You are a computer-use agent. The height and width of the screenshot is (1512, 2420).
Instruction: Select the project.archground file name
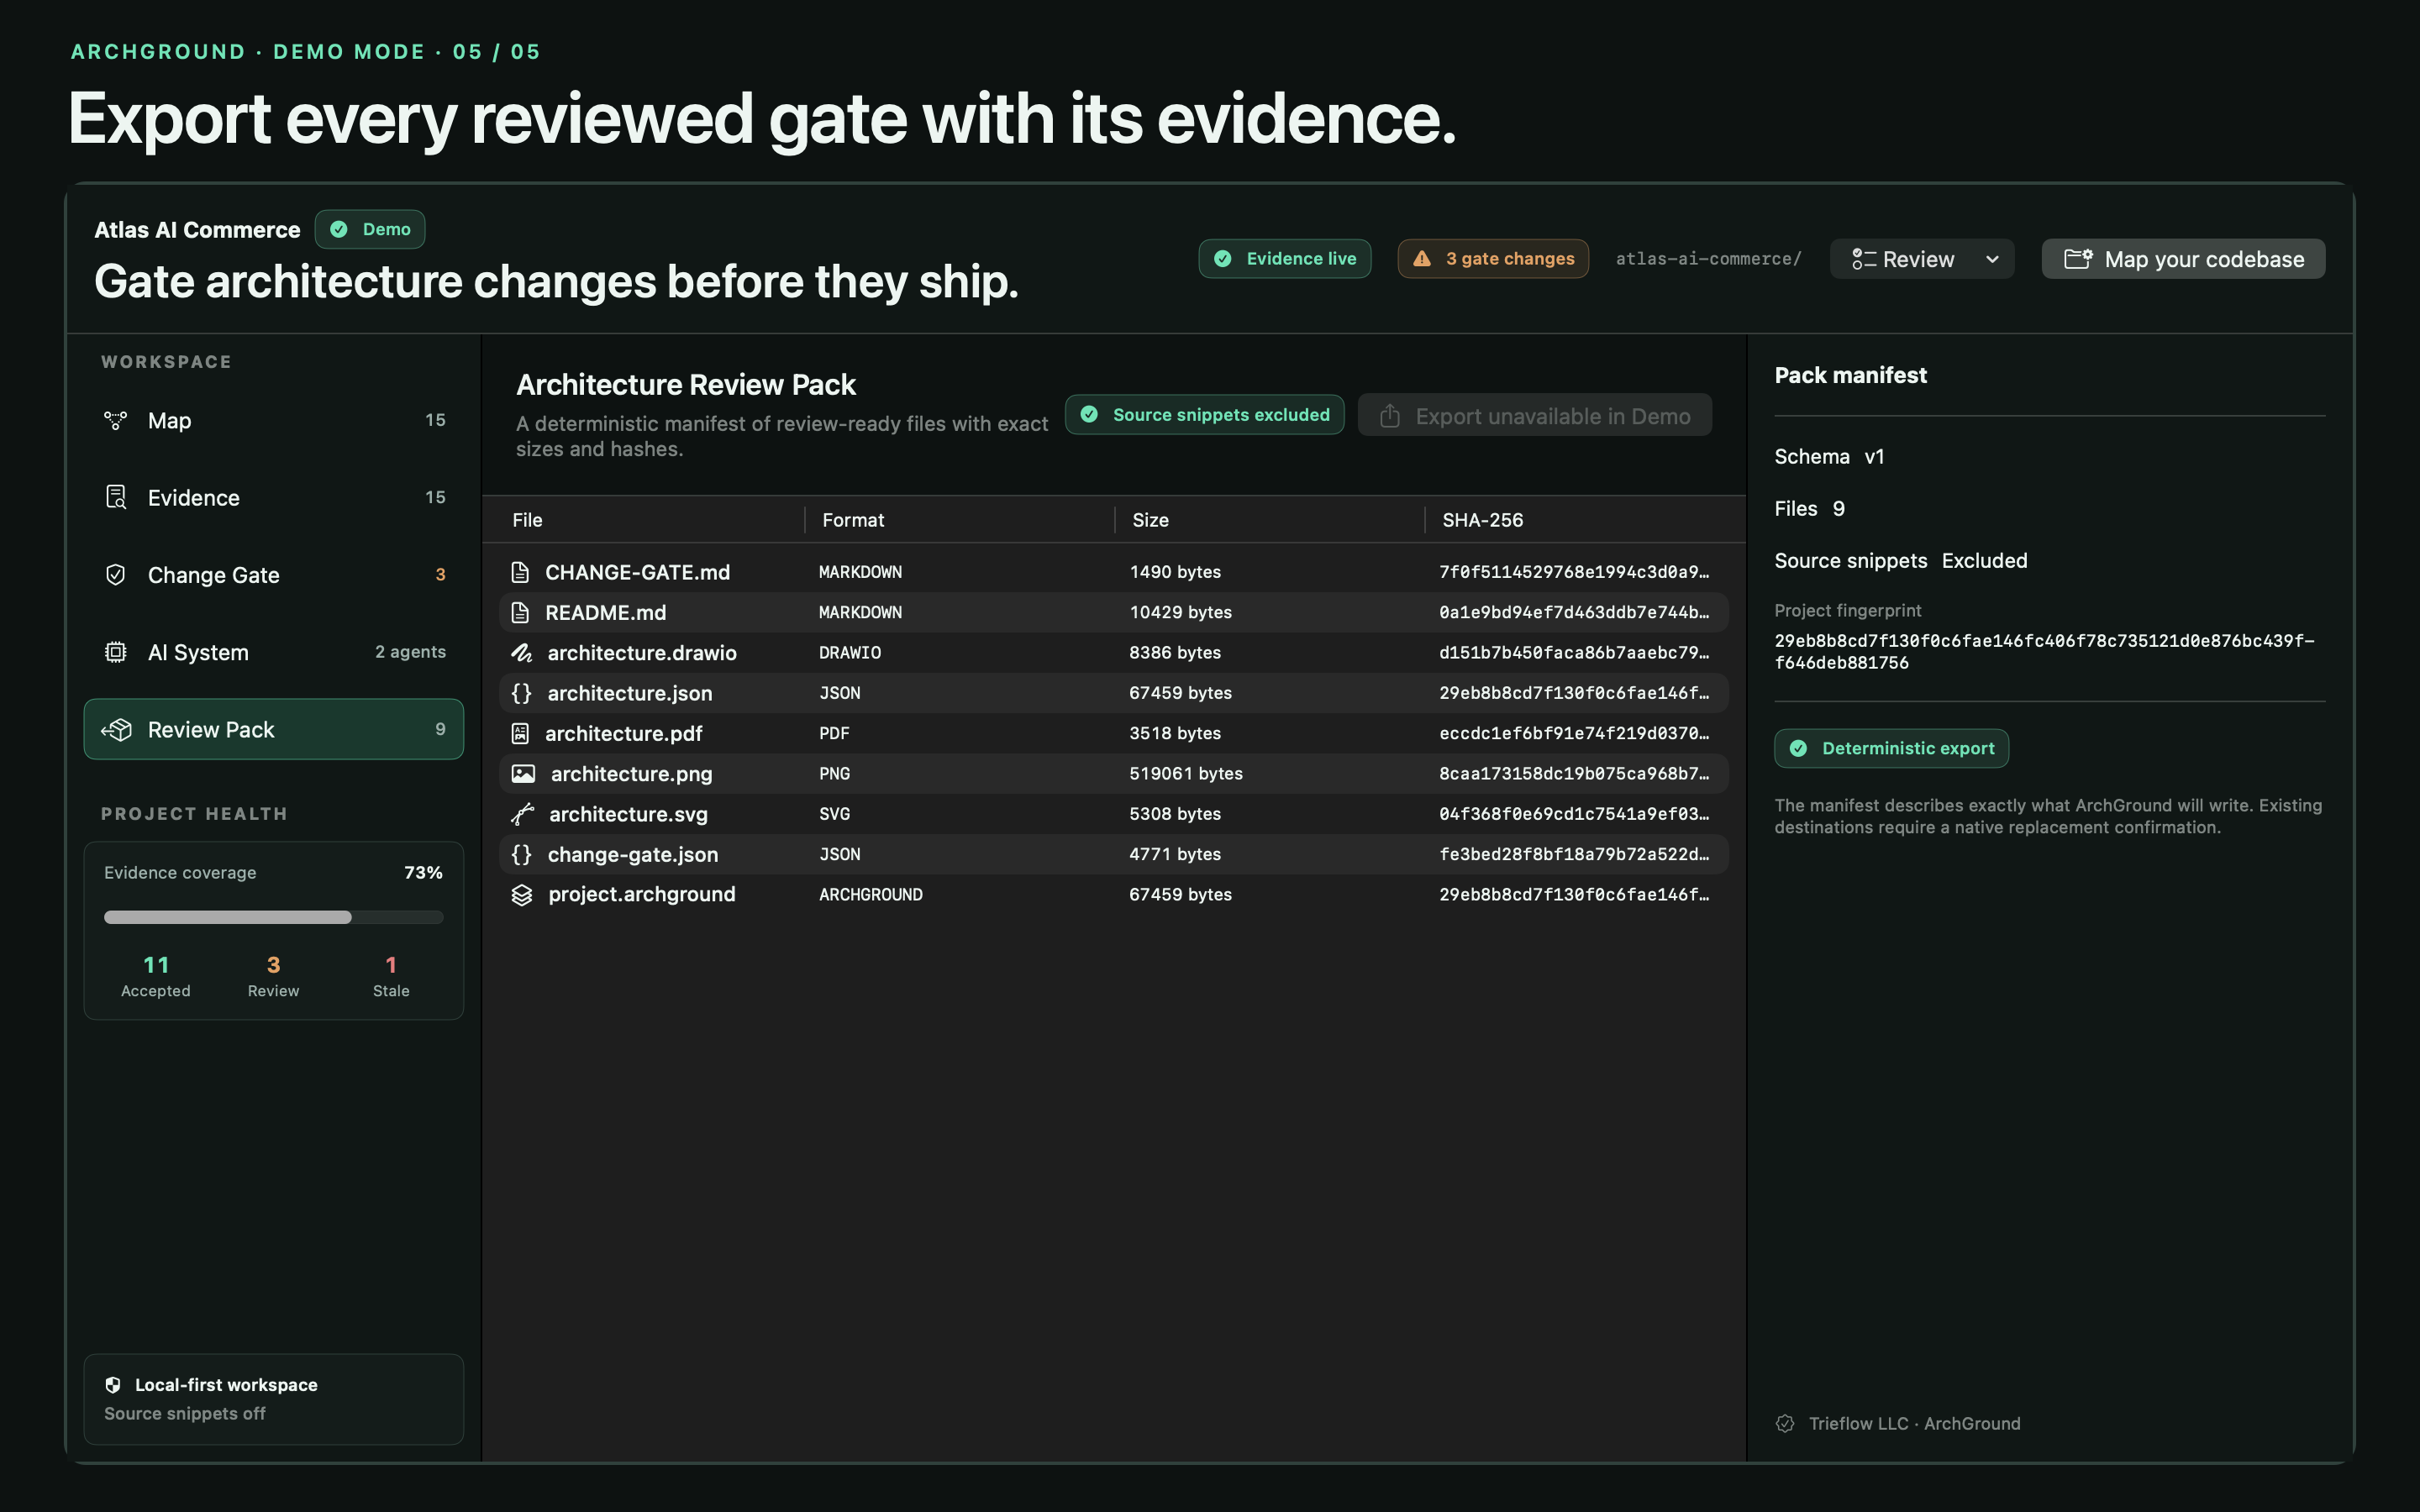coord(641,894)
